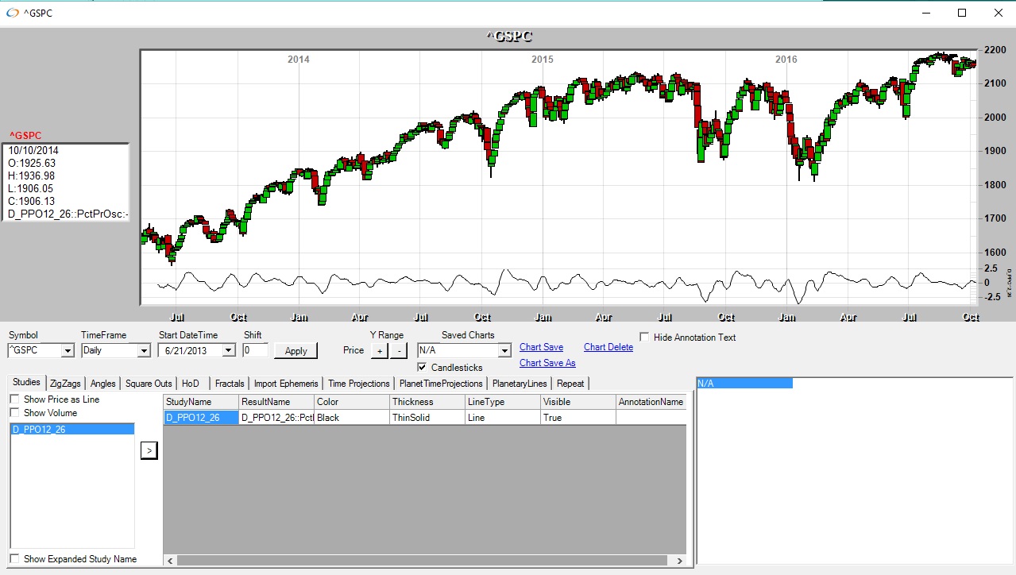Image resolution: width=1016 pixels, height=575 pixels.
Task: Enable Show Price as Line checkbox
Action: 15,399
